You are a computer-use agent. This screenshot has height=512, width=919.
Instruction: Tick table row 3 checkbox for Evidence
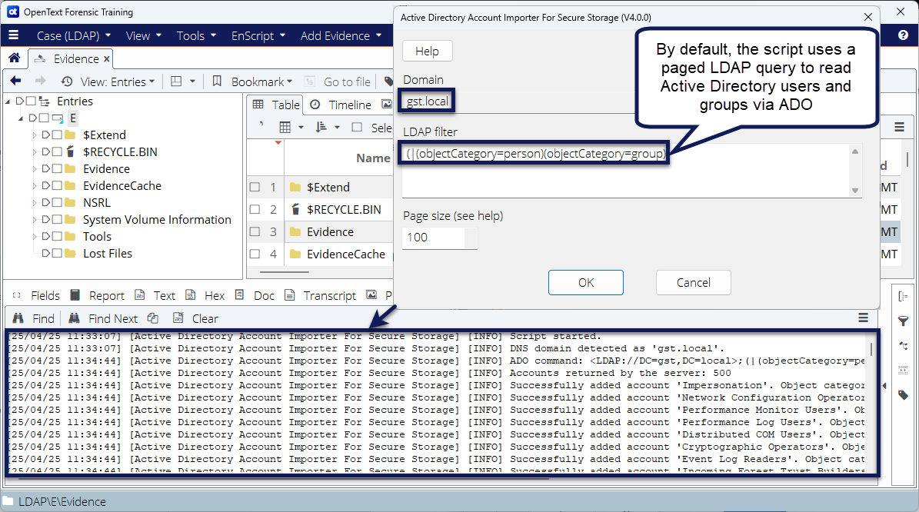click(x=255, y=231)
